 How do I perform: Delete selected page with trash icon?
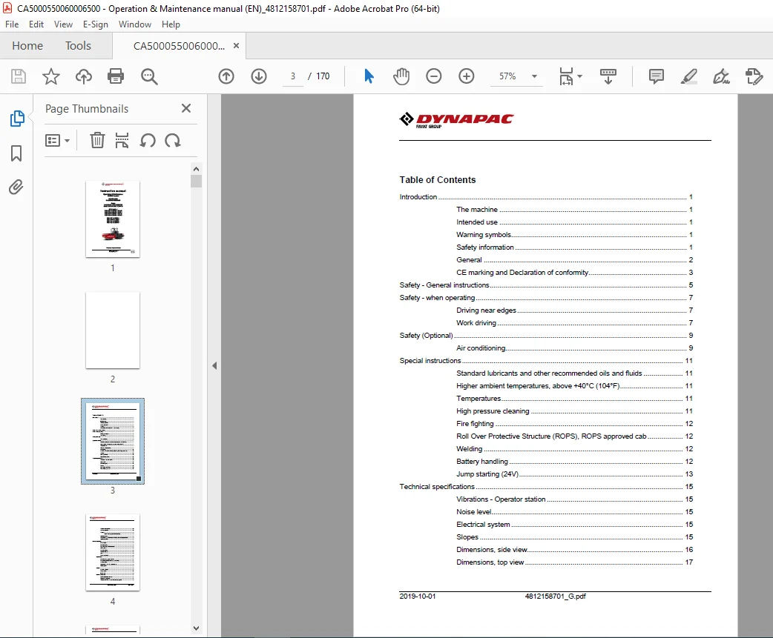(x=97, y=140)
